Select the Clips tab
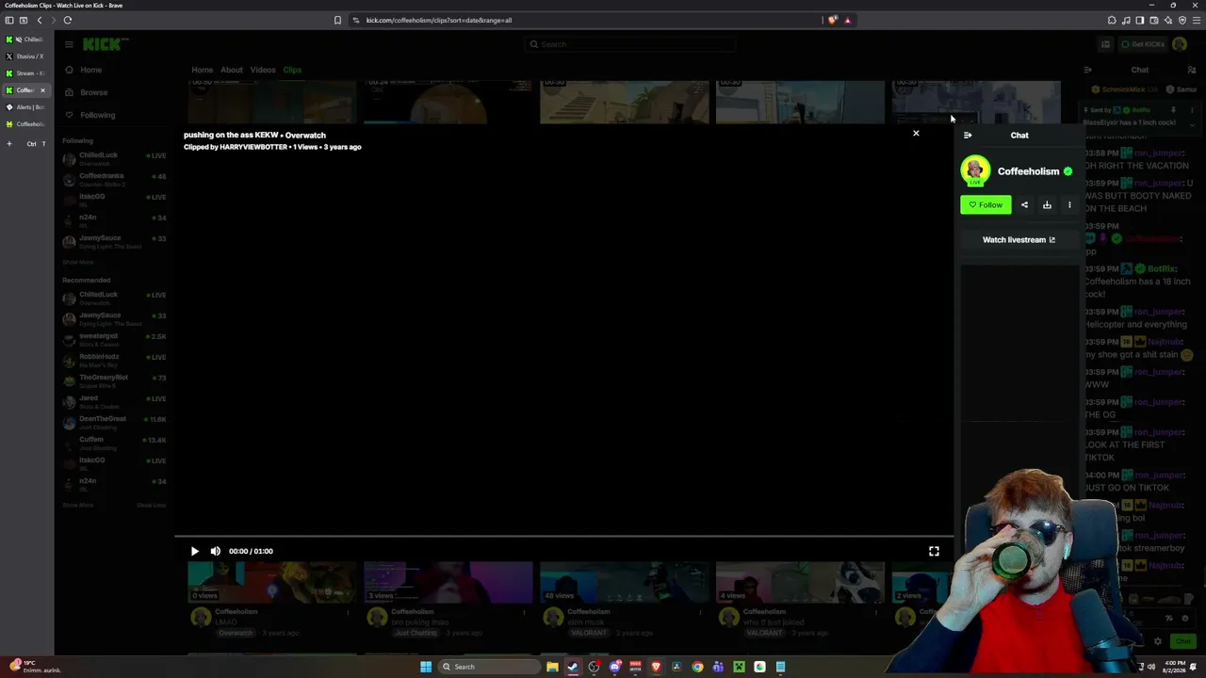The width and height of the screenshot is (1206, 678). (292, 70)
